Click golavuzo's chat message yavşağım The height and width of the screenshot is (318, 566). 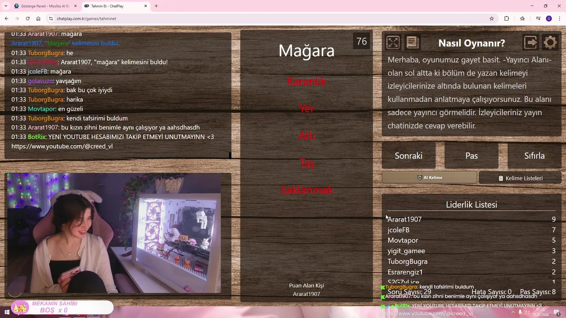coord(68,81)
